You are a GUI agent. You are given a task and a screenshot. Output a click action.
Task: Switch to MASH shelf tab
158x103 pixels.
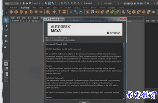pyautogui.click(x=102, y=8)
